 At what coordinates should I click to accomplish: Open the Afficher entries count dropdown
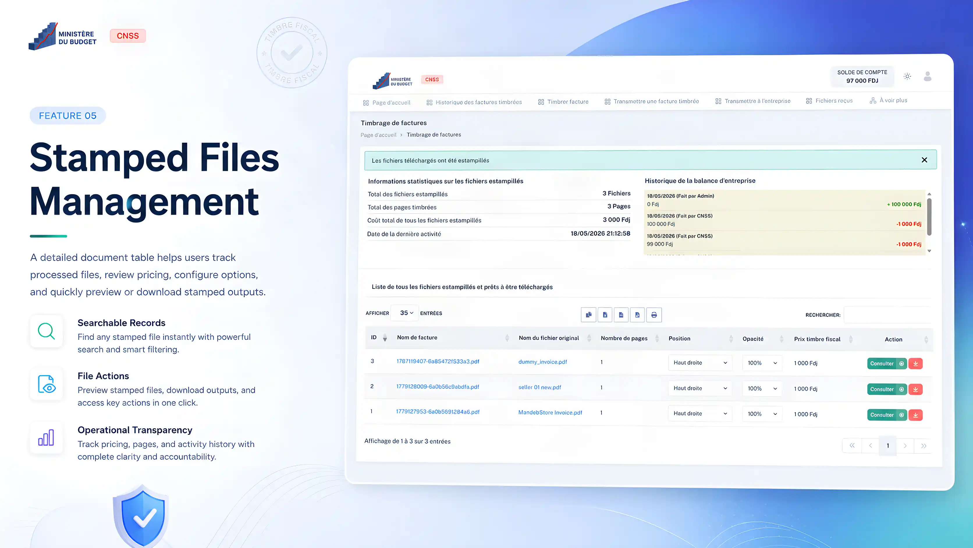[404, 313]
